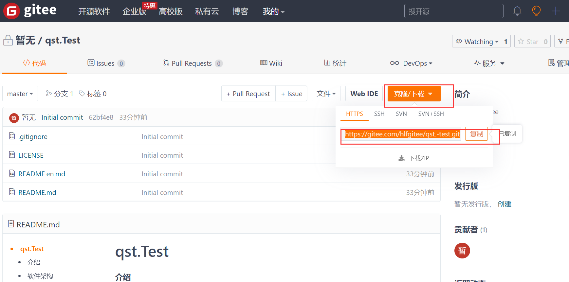Image resolution: width=569 pixels, height=282 pixels.
Task: Click the Fork icon button
Action: [560, 41]
